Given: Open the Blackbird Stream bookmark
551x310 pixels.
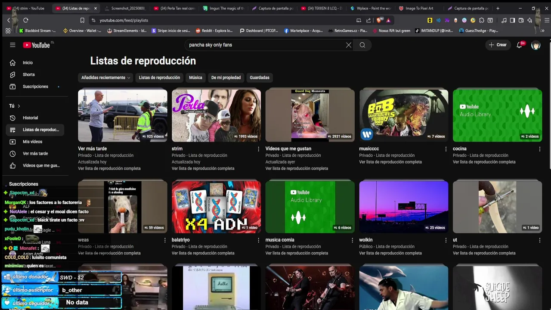Looking at the screenshot, I should [x=37, y=31].
